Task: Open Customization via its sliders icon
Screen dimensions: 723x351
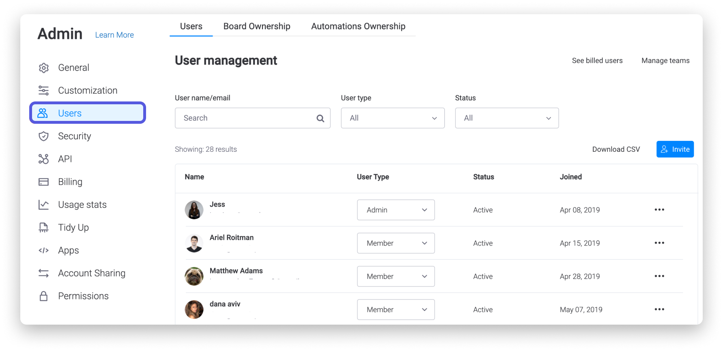Action: pyautogui.click(x=43, y=90)
